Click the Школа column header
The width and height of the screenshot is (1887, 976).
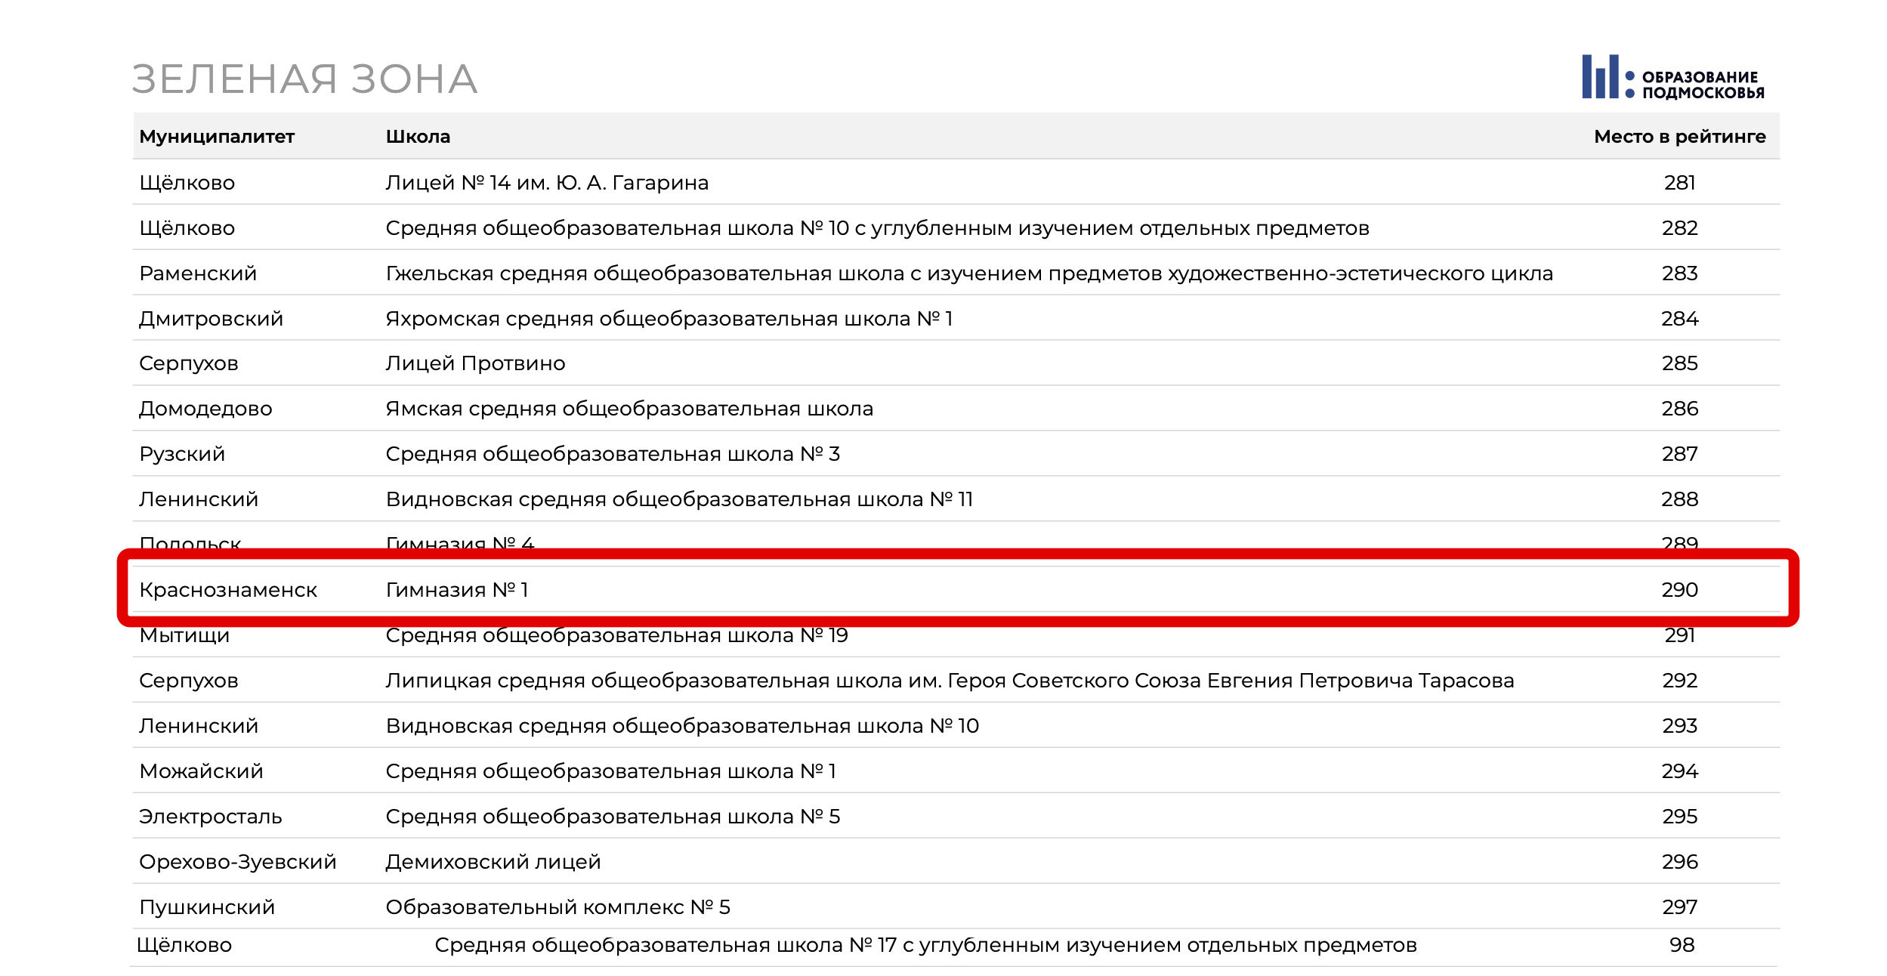(418, 137)
